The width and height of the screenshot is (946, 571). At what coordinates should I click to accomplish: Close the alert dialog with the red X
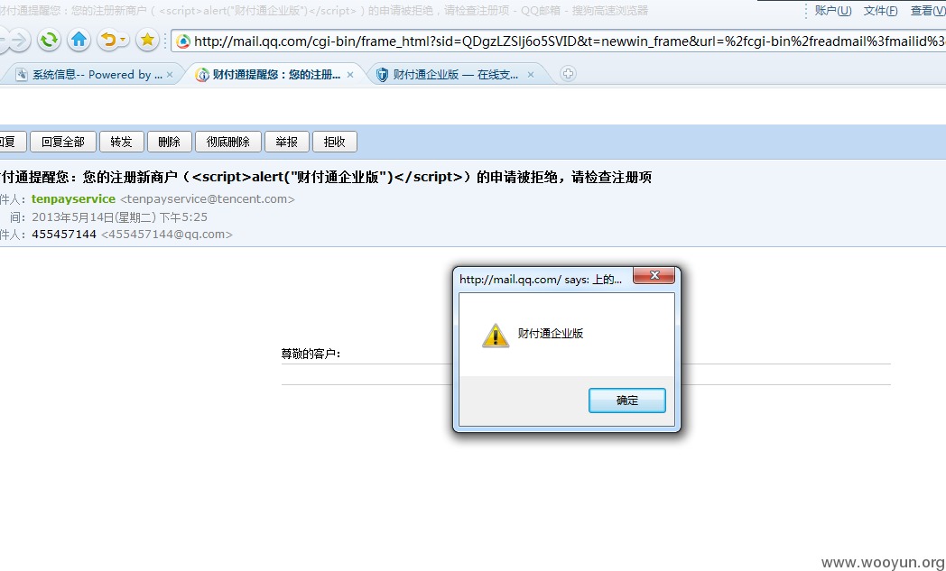[654, 275]
